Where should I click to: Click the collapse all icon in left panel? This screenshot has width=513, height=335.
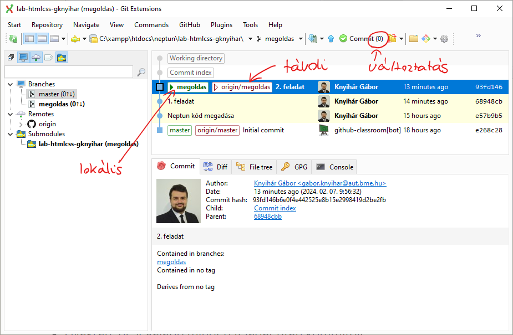[x=11, y=58]
